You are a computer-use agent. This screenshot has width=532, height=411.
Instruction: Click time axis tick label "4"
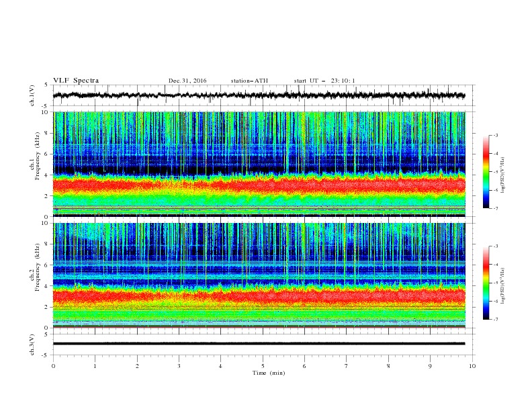pos(220,366)
